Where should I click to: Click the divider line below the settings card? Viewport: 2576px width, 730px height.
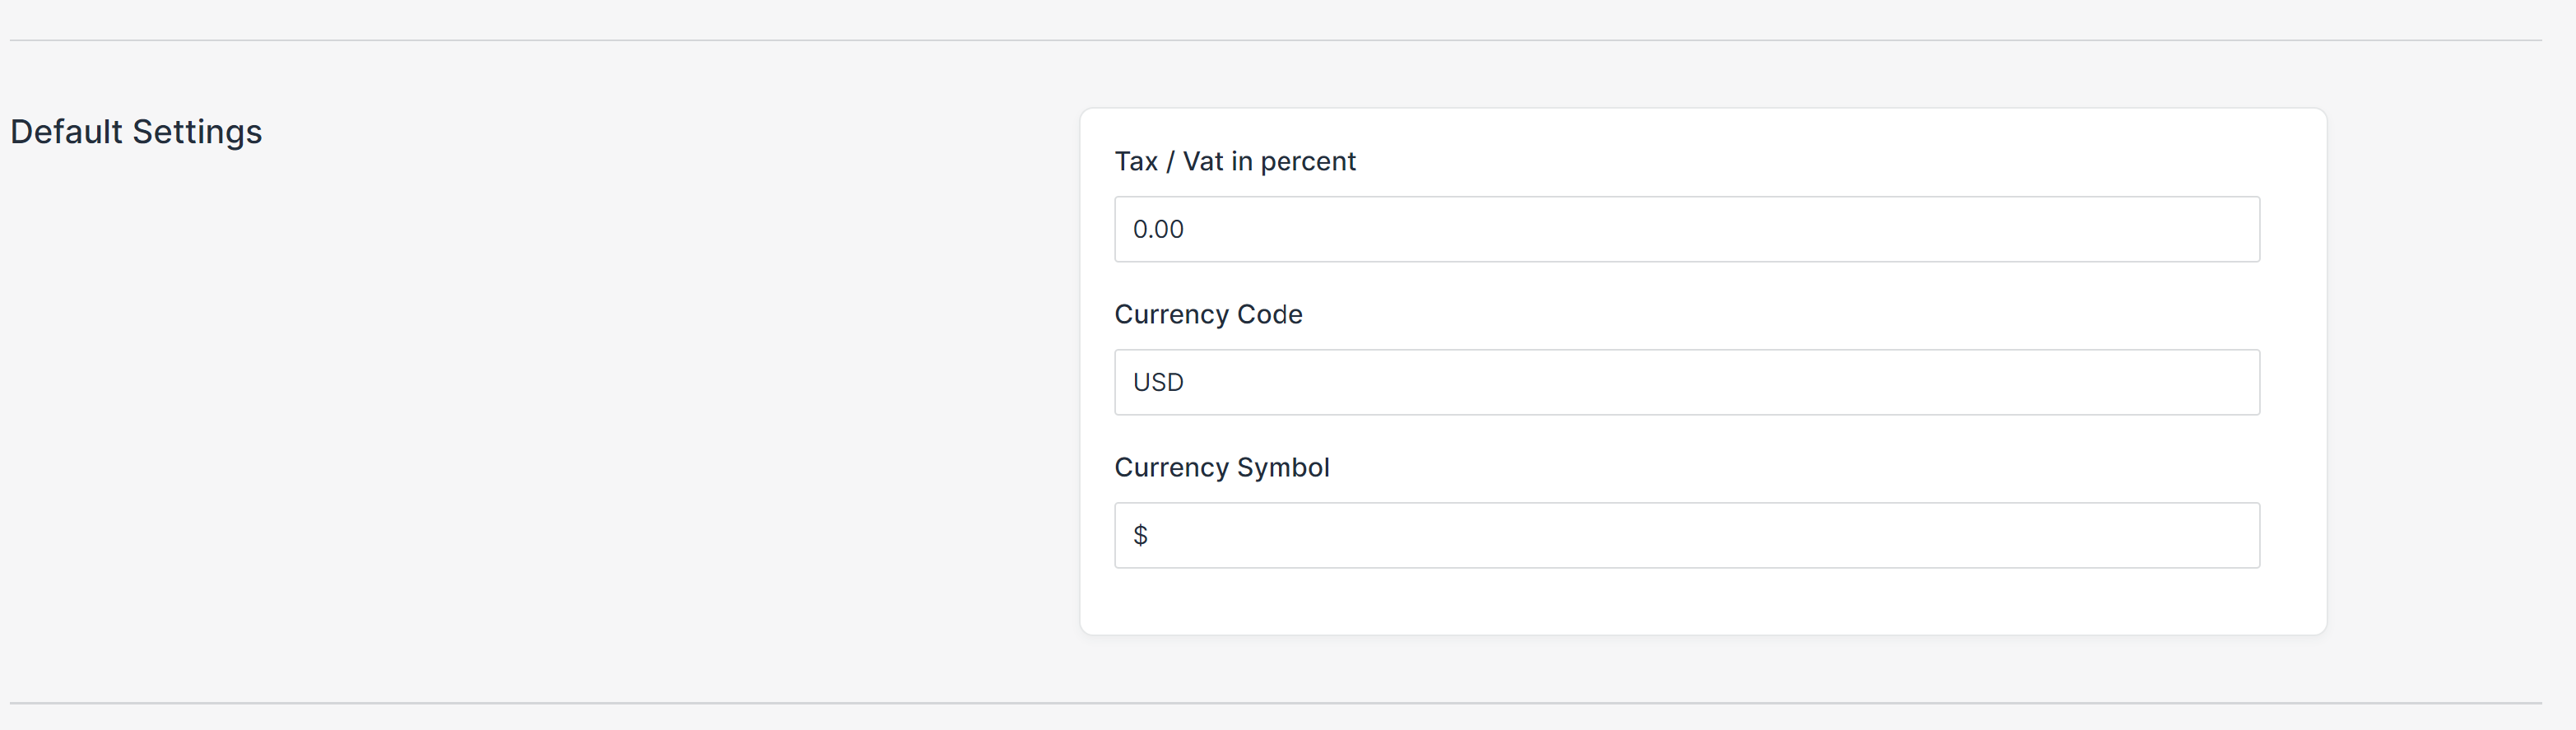click(1275, 703)
